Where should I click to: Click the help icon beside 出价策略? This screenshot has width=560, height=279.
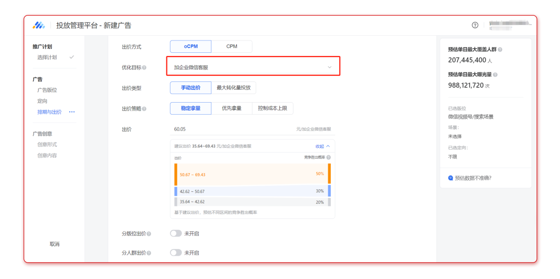point(144,109)
